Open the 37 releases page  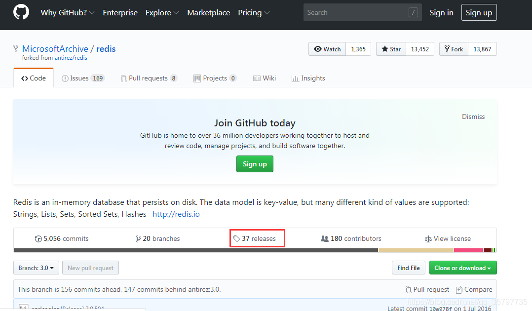pyautogui.click(x=255, y=239)
